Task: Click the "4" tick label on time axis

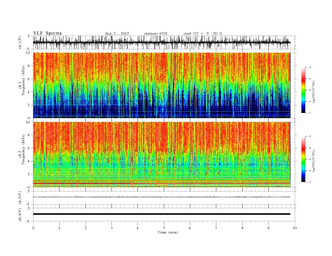Action: point(137,228)
